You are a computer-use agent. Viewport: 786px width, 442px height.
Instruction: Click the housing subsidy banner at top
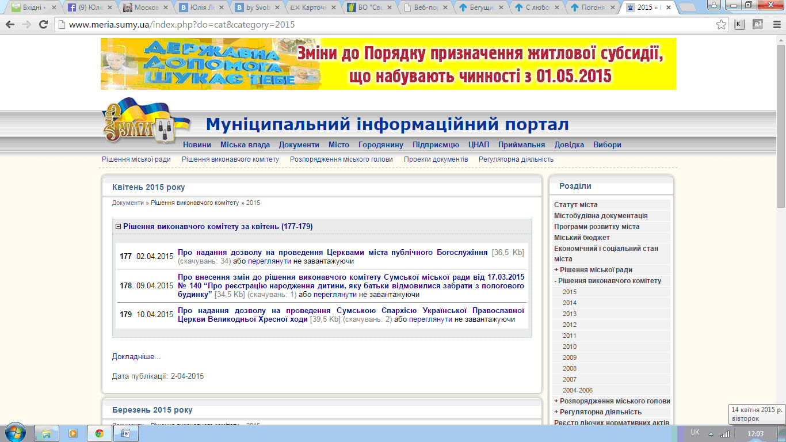point(388,64)
